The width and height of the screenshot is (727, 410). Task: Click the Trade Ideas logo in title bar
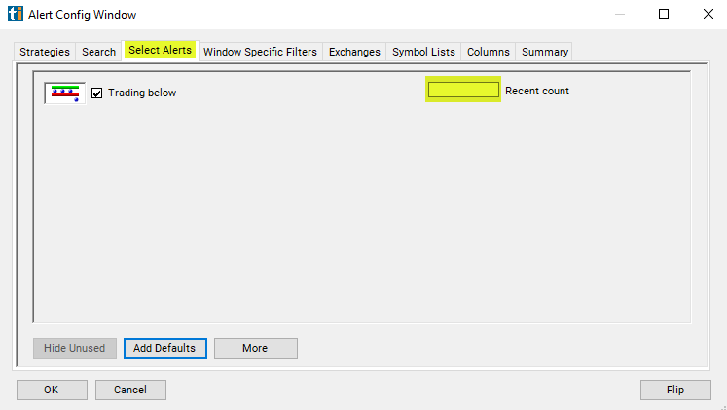(x=16, y=14)
